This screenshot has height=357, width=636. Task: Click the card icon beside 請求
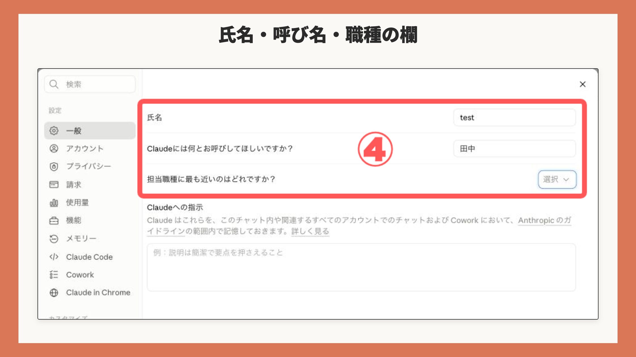tap(54, 184)
